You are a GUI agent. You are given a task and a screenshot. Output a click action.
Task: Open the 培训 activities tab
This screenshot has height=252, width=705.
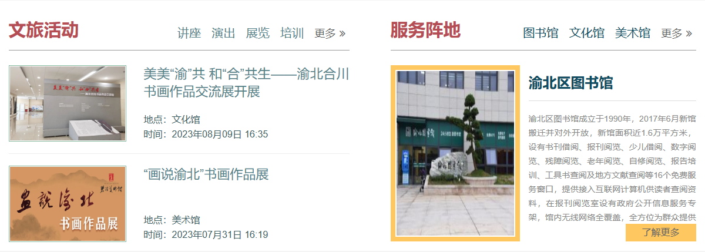[292, 33]
